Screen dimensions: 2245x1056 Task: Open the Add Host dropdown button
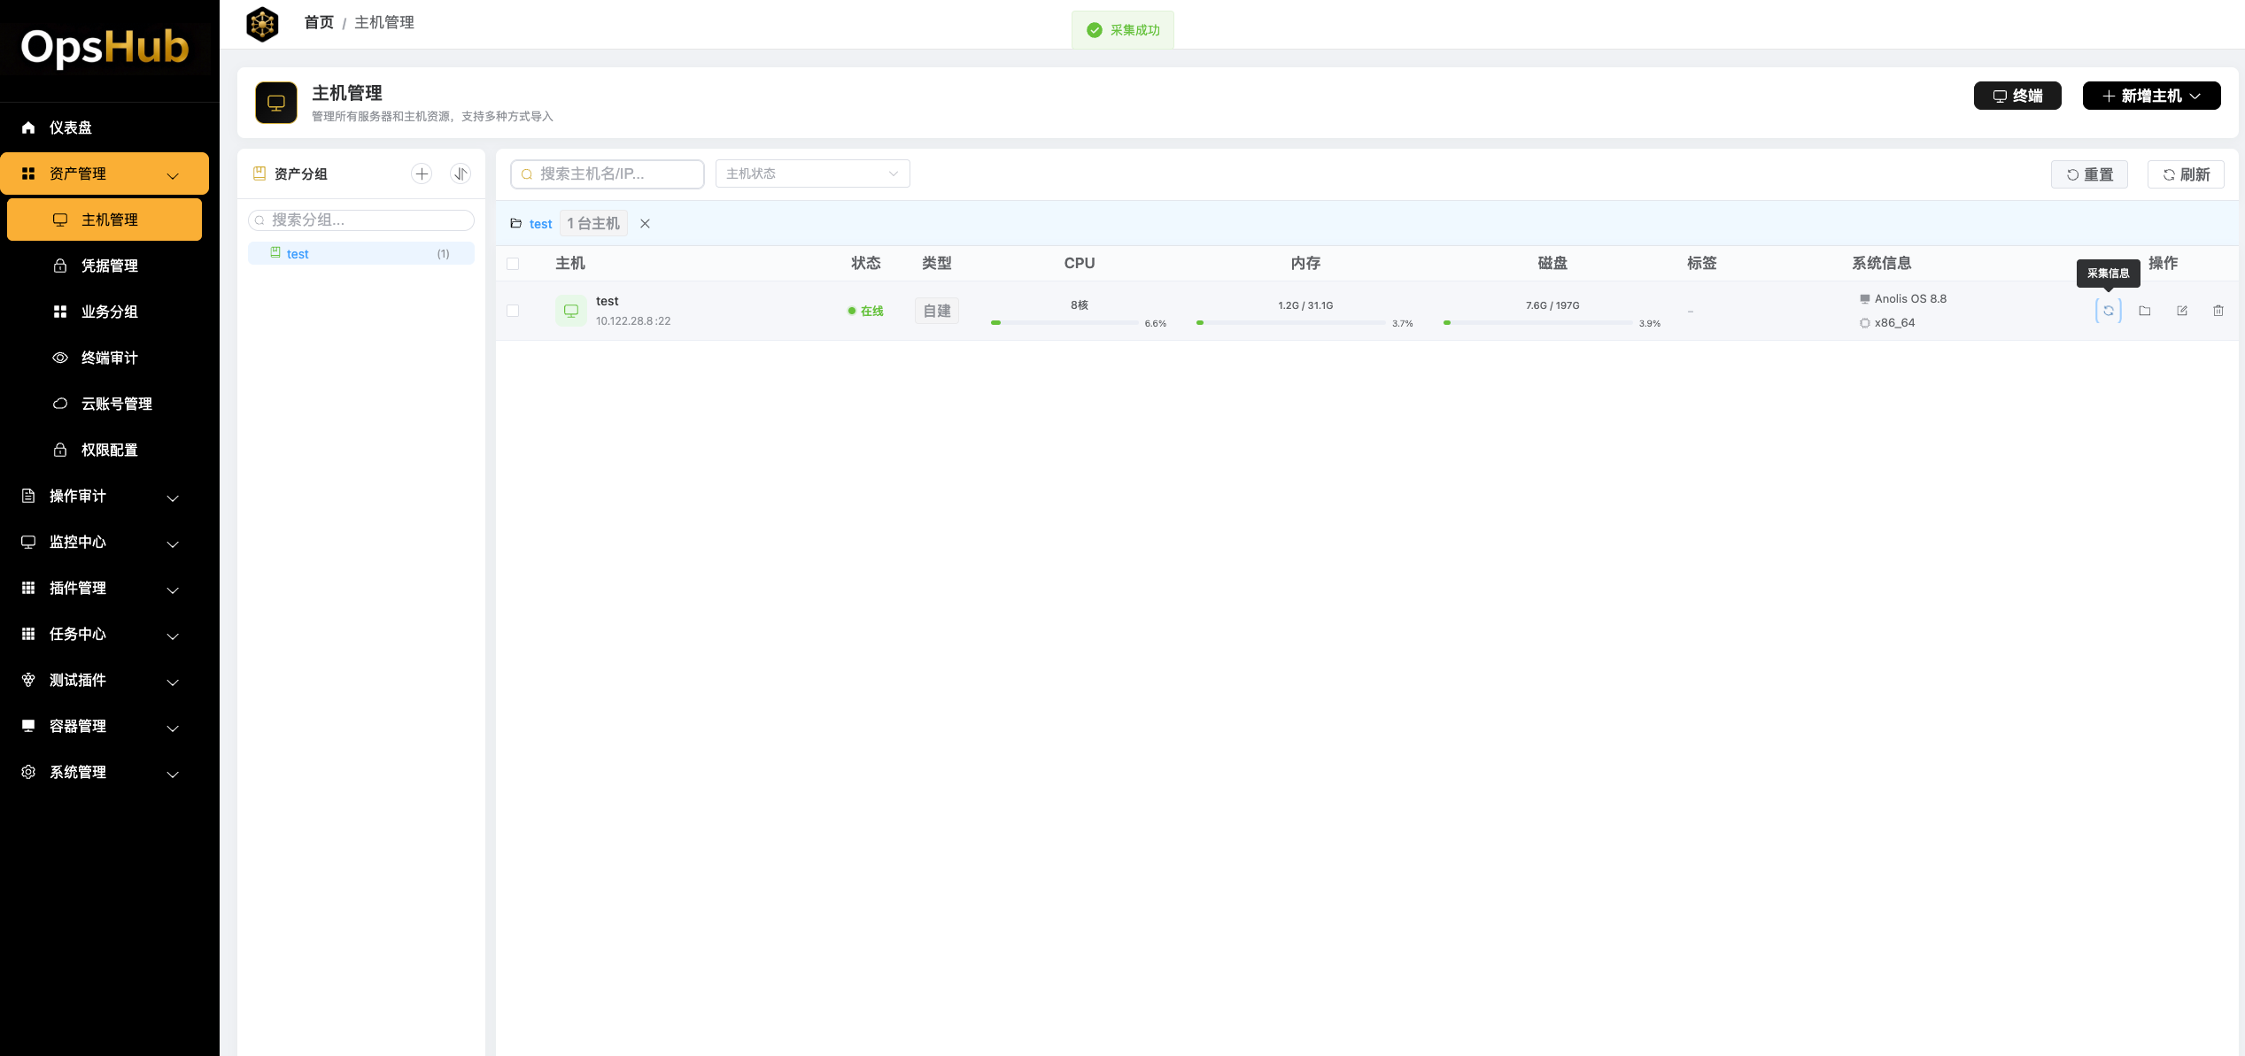[x=2151, y=96]
